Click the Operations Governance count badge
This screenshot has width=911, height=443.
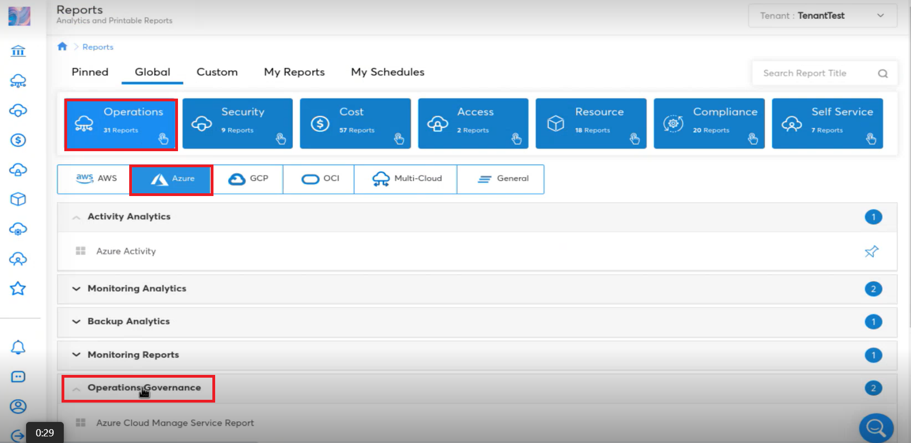pyautogui.click(x=873, y=388)
